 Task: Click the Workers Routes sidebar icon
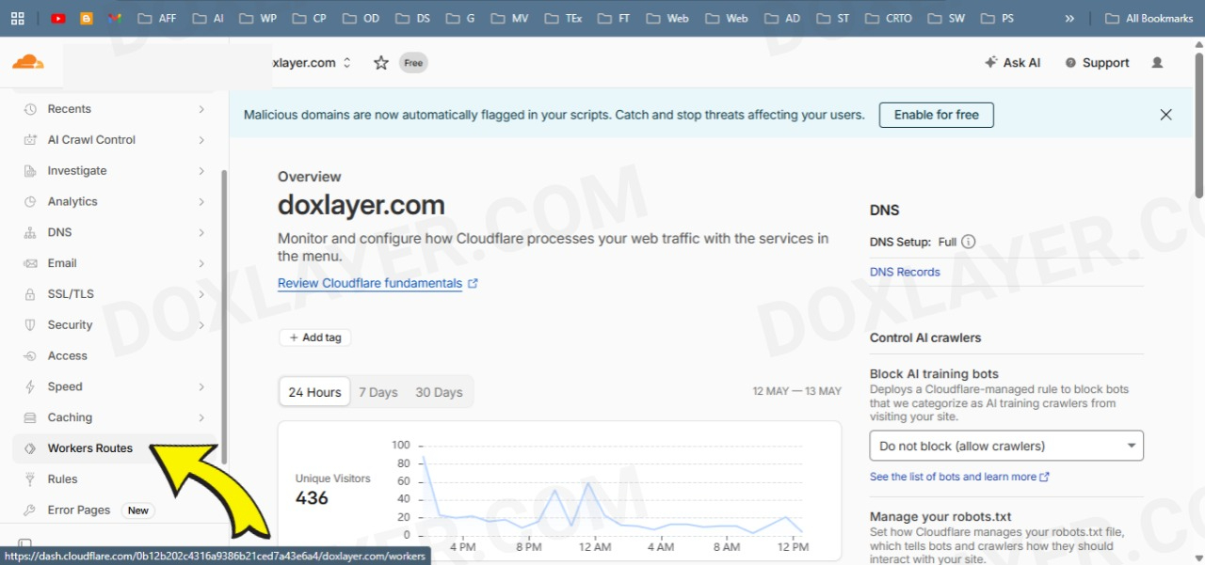pos(30,448)
